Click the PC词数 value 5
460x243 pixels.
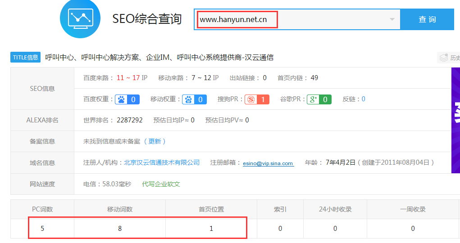pos(42,229)
